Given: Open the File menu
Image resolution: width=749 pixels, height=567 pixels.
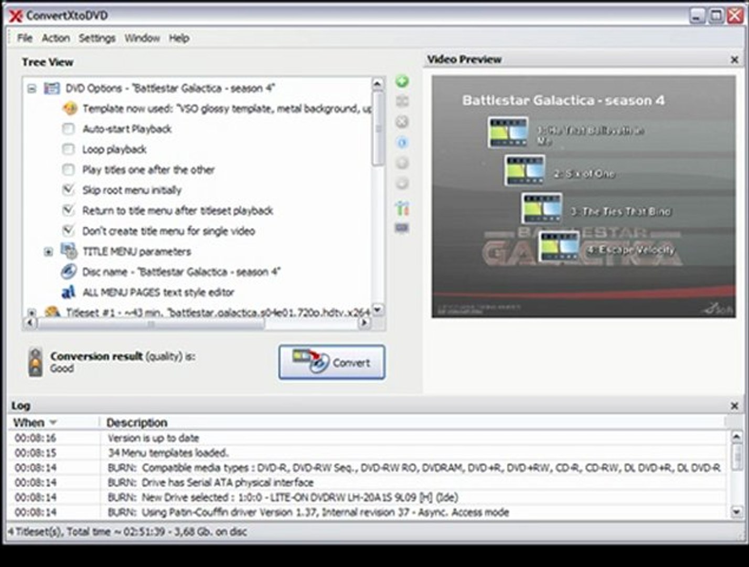Looking at the screenshot, I should (25, 38).
